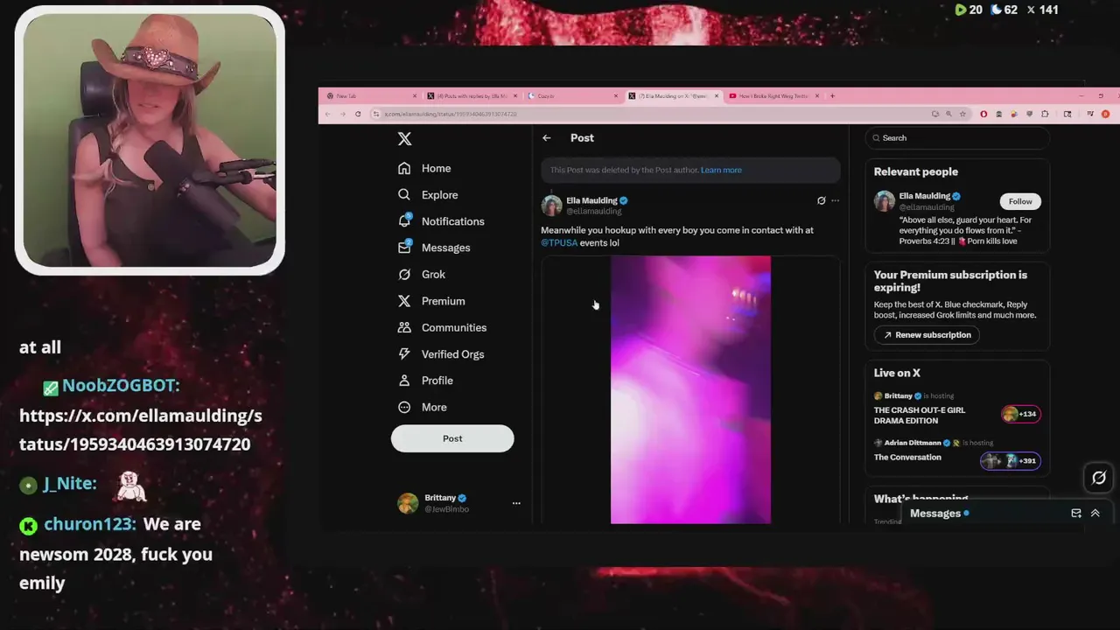Close the Cozy.tv tab

(616, 95)
